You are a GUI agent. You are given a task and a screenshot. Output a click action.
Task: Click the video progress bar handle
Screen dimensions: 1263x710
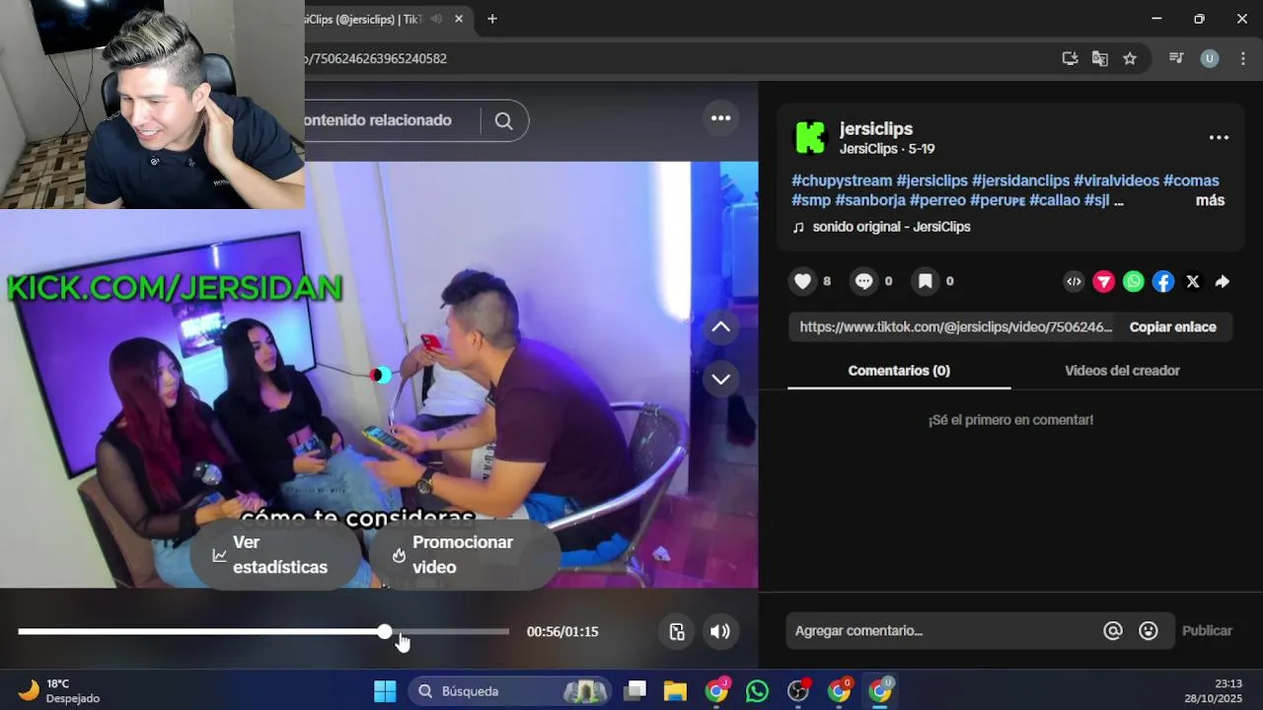[x=385, y=631]
